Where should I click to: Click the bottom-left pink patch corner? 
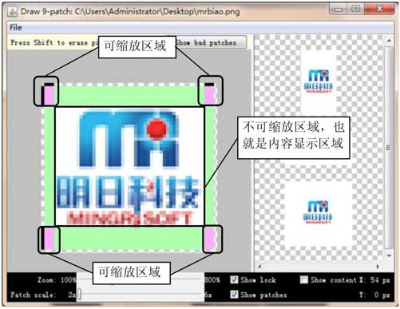(49, 240)
